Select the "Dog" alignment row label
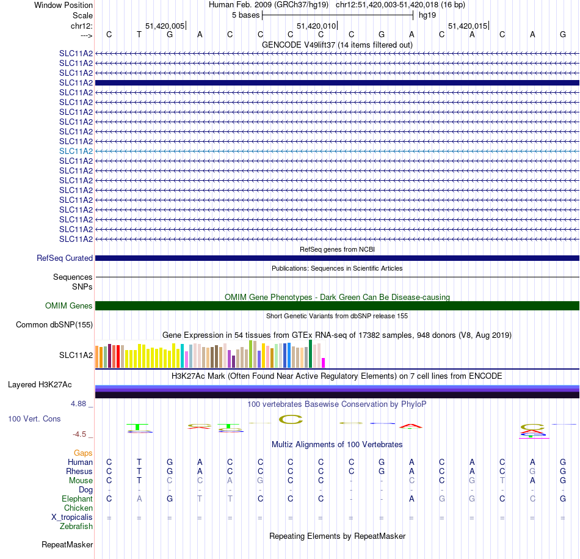580x559 pixels. coord(85,490)
